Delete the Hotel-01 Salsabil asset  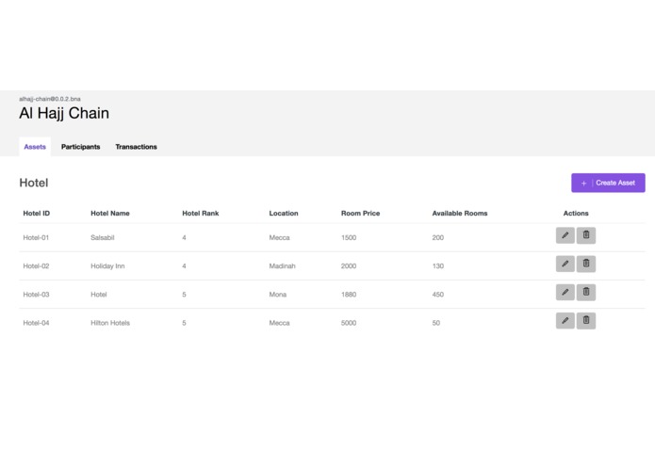(586, 235)
